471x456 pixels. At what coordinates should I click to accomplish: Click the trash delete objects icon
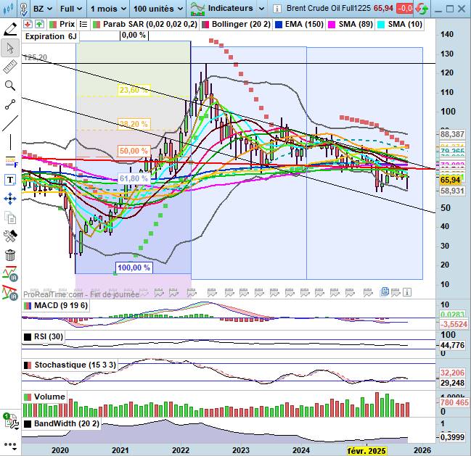click(10, 255)
